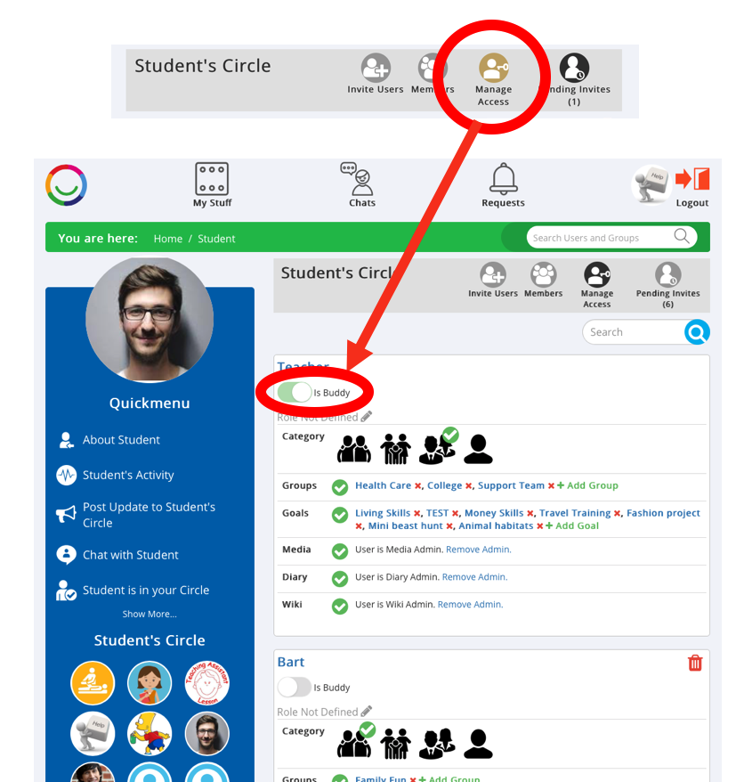Select friends category for Bart
Image resolution: width=736 pixels, height=782 pixels.
(x=355, y=742)
